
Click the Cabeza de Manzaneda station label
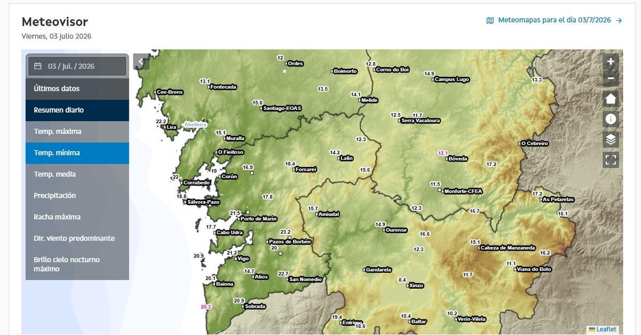(x=507, y=248)
